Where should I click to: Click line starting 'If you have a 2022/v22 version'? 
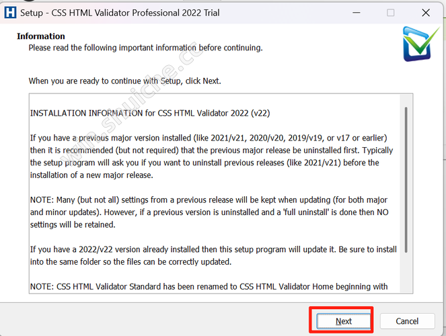pos(213,249)
